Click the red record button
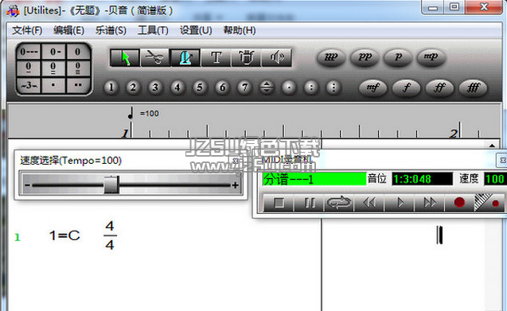The height and width of the screenshot is (311, 507). (x=459, y=203)
